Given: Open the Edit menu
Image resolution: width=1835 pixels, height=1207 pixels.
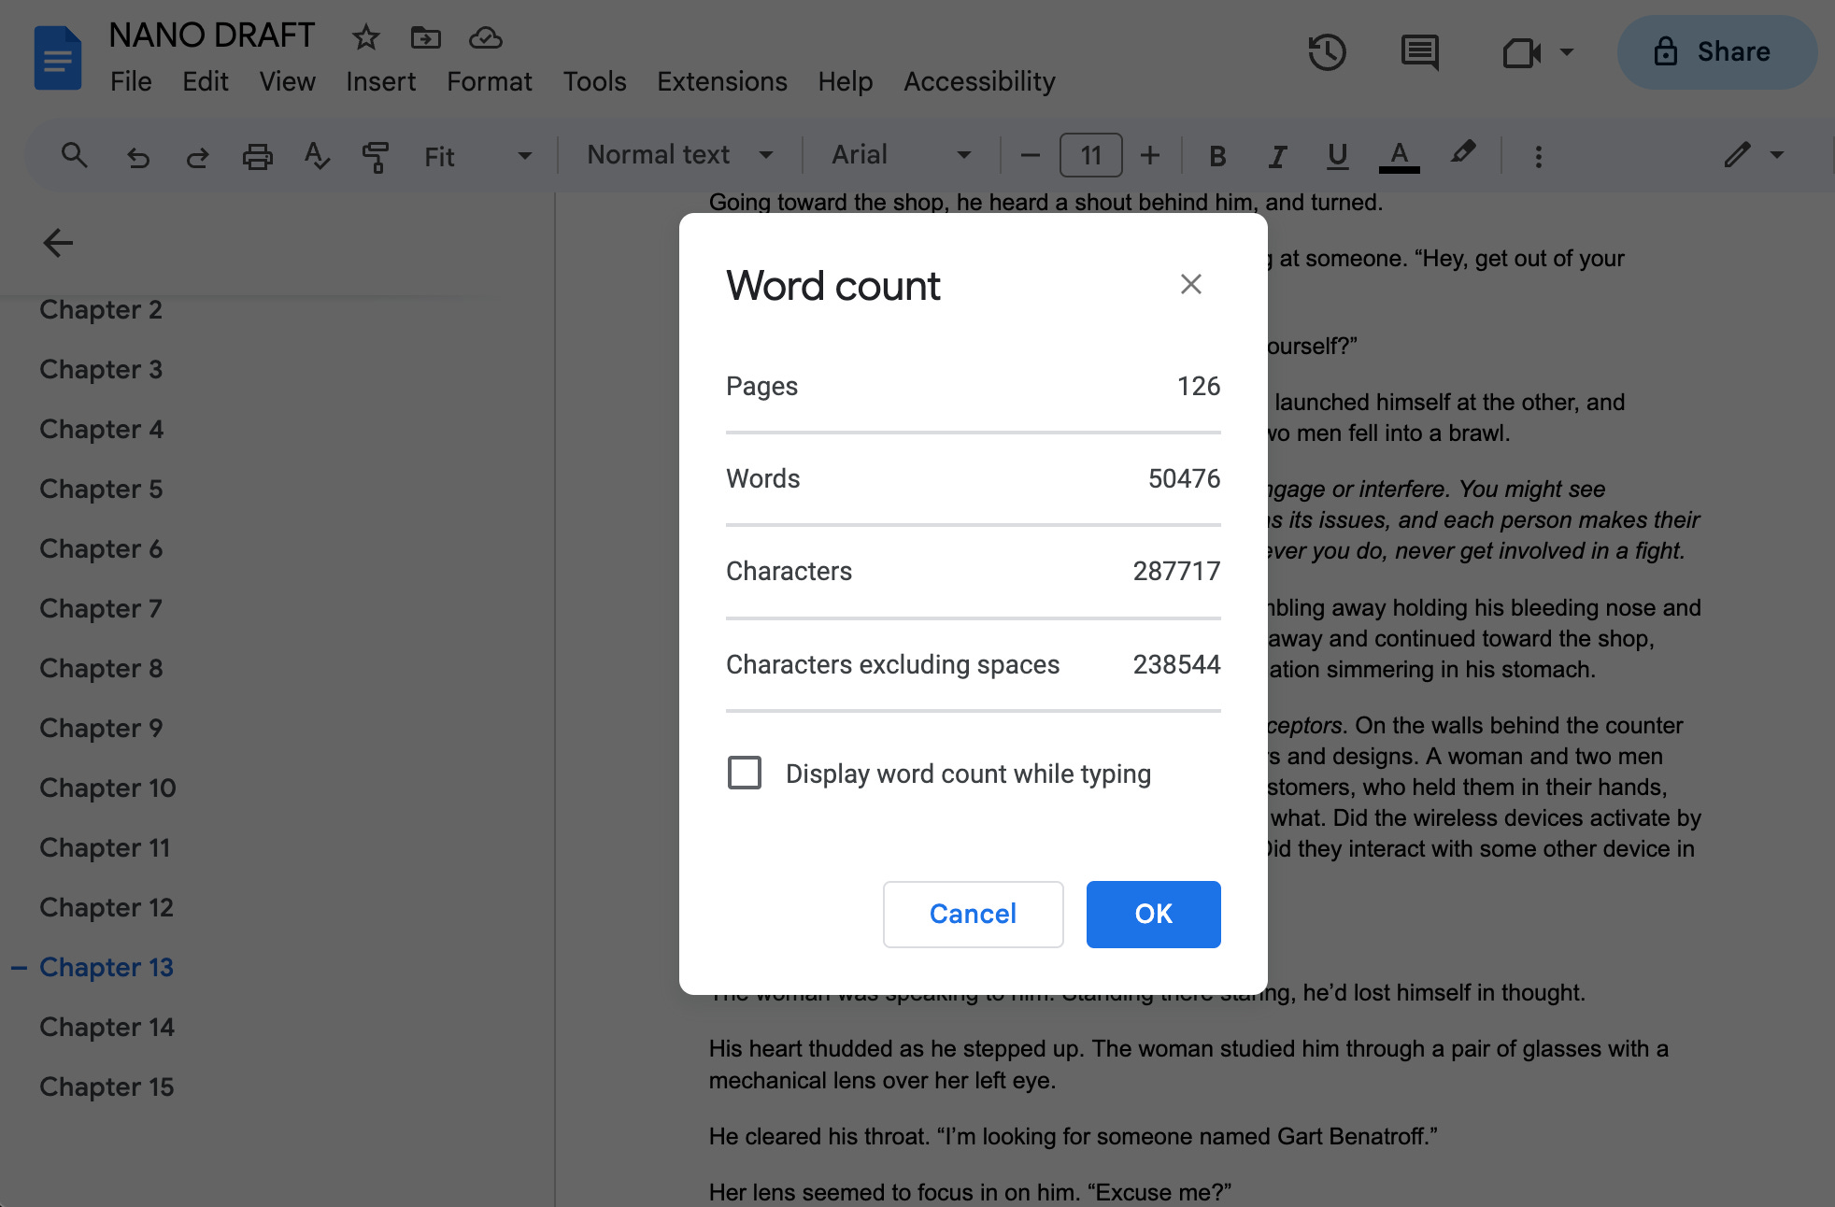Looking at the screenshot, I should [206, 82].
